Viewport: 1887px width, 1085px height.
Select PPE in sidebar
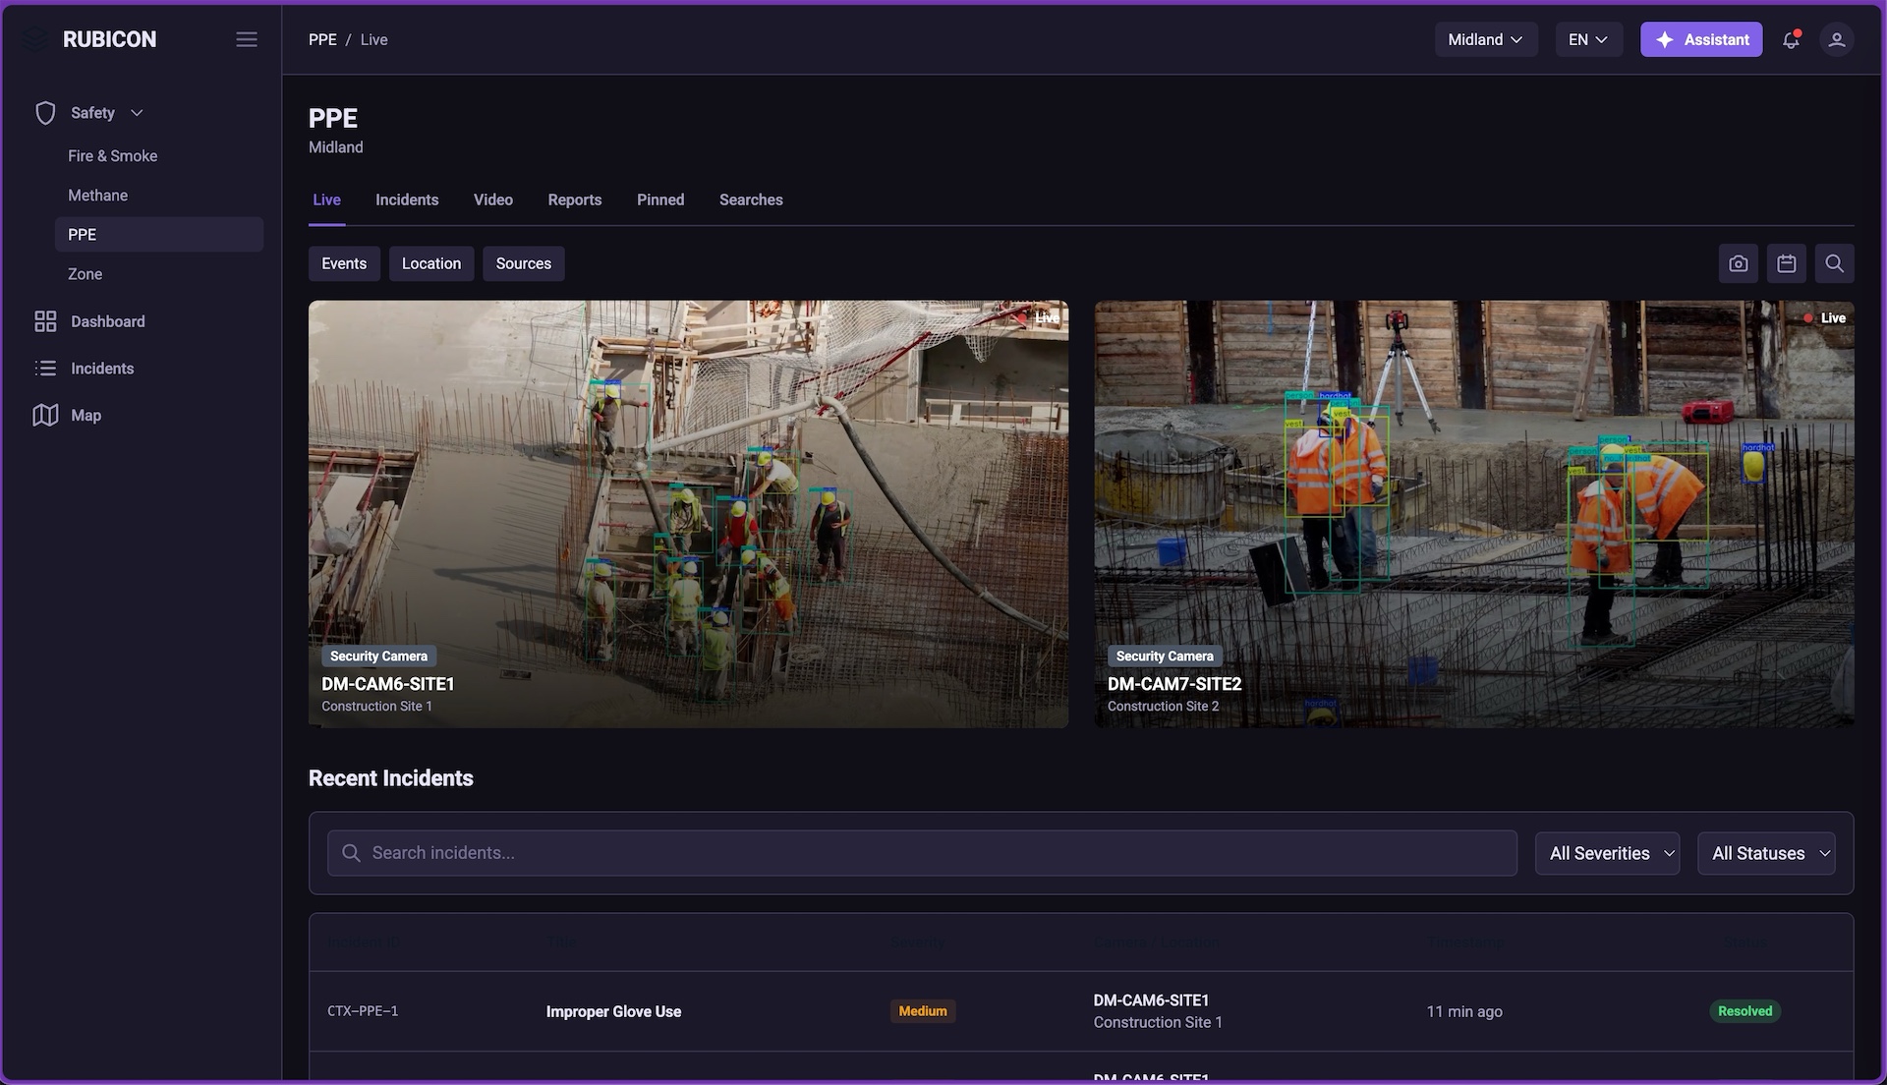pos(159,235)
